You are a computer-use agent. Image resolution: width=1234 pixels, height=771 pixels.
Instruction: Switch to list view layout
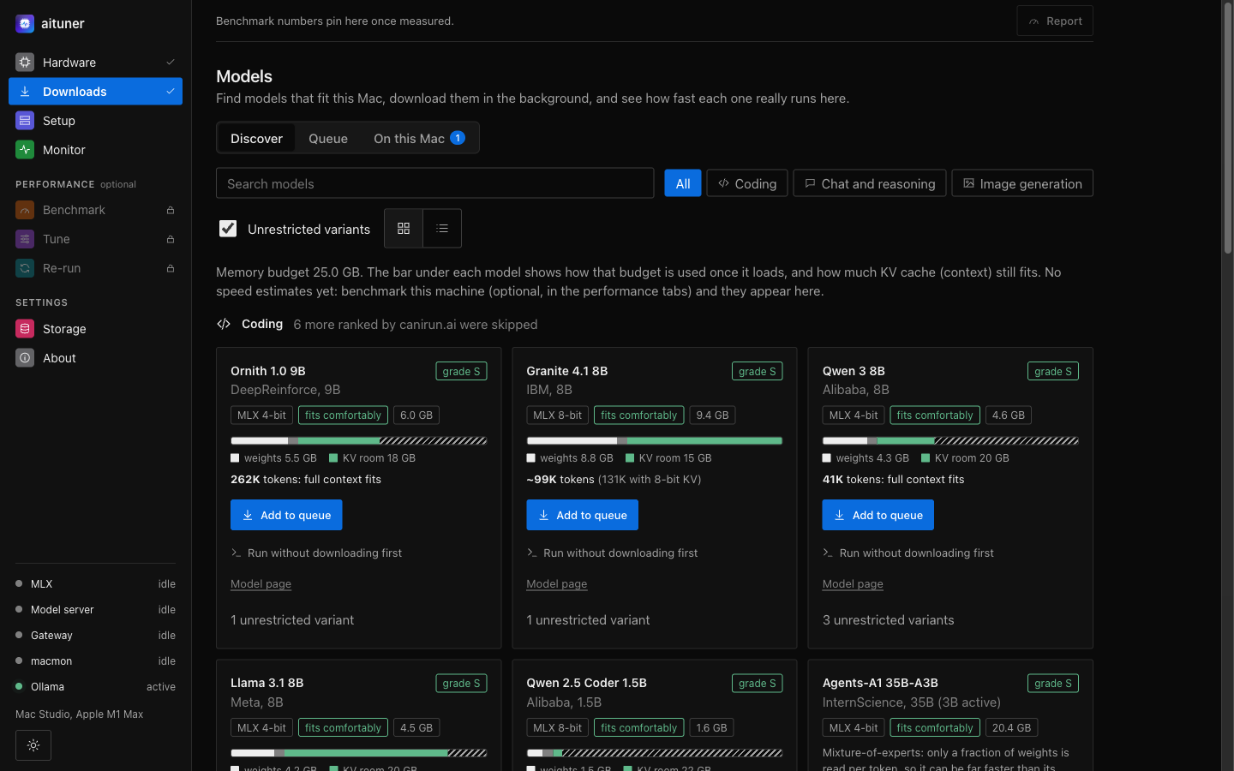(x=442, y=229)
